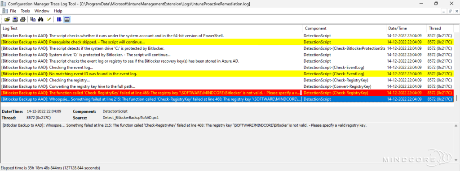Image resolution: width=460 pixels, height=171 pixels.
Task: Click the elapsed time status bar text
Action: tap(50, 168)
